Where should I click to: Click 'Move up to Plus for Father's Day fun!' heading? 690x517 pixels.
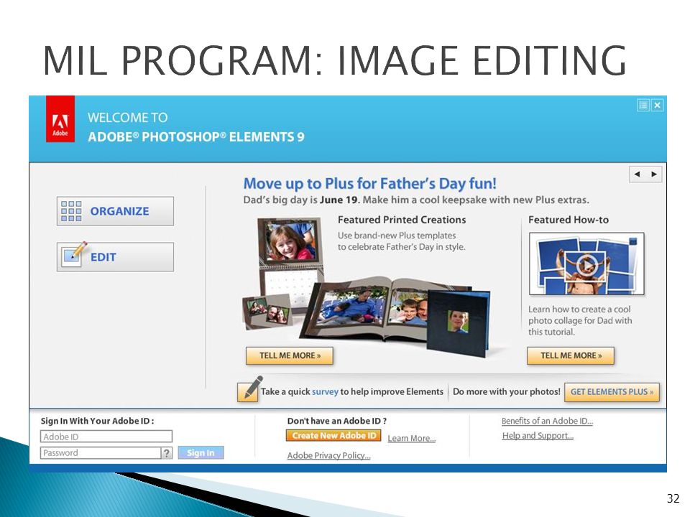[369, 183]
